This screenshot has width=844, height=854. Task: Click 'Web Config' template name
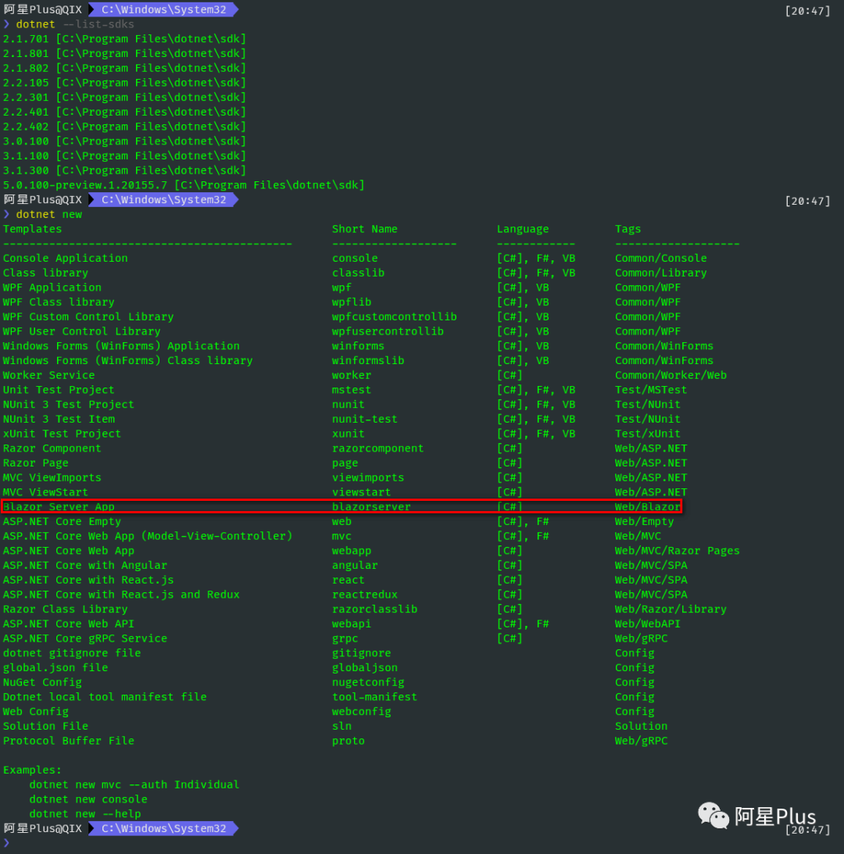[x=35, y=712]
